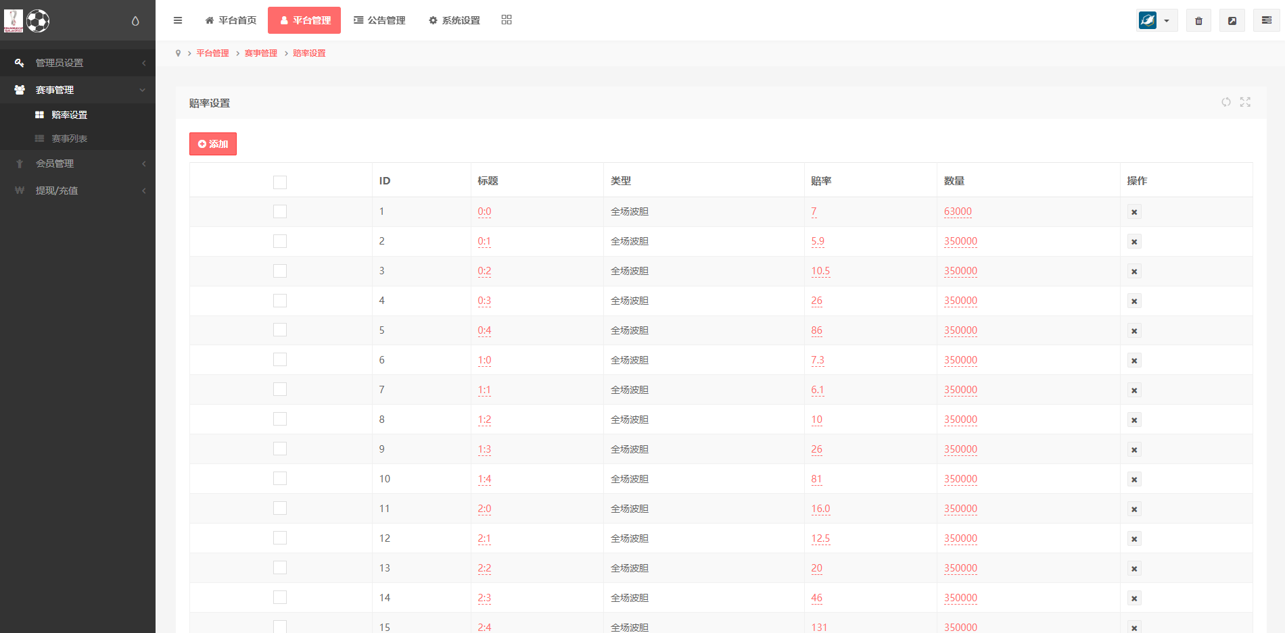Select the checkbox for row ID 10
The width and height of the screenshot is (1285, 633).
[280, 479]
